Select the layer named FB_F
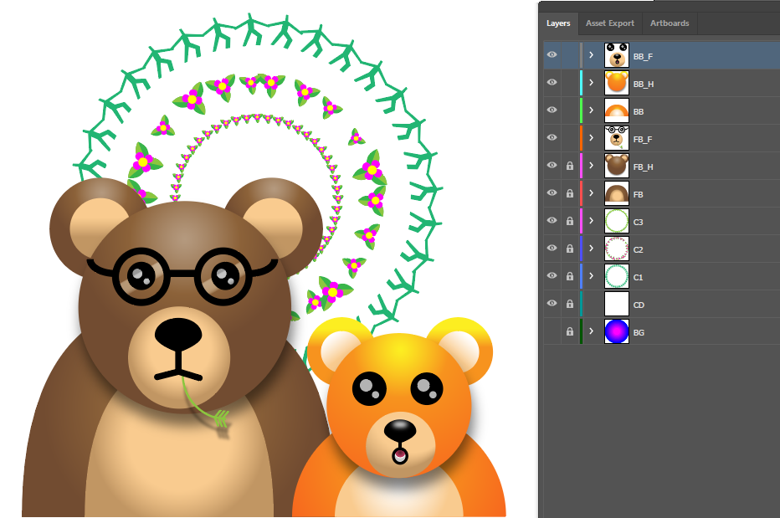The width and height of the screenshot is (780, 518). 643,139
